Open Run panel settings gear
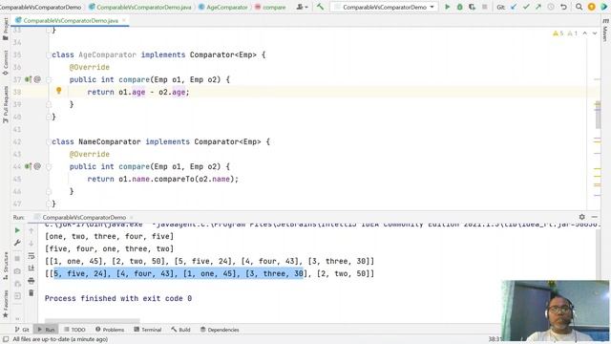Viewport: 611px width, 344px height. pos(581,217)
